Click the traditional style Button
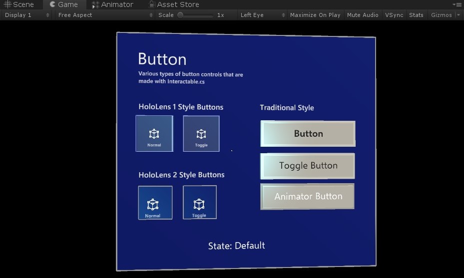 tap(308, 134)
